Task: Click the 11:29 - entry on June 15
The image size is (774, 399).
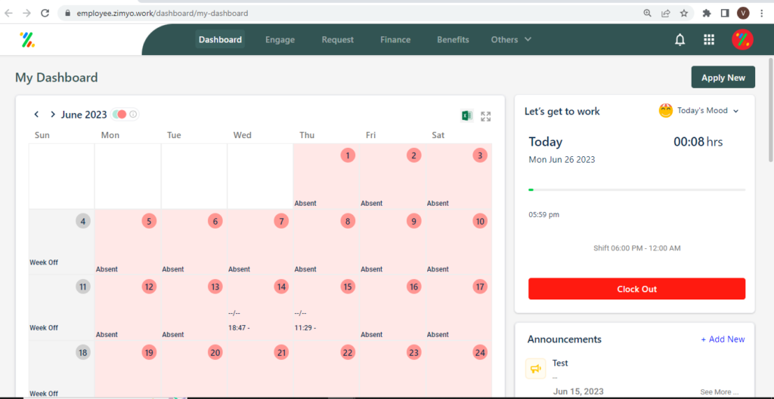Action: 305,327
